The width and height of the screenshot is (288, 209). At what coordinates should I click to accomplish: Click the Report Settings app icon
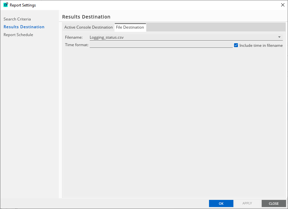click(6, 5)
